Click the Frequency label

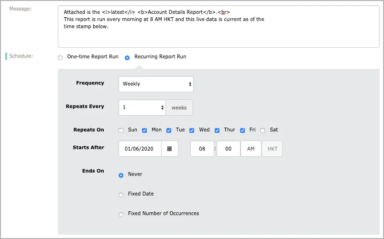coord(90,83)
